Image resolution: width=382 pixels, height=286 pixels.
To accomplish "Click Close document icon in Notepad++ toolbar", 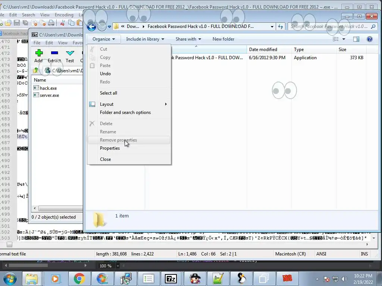I will (34, 23).
